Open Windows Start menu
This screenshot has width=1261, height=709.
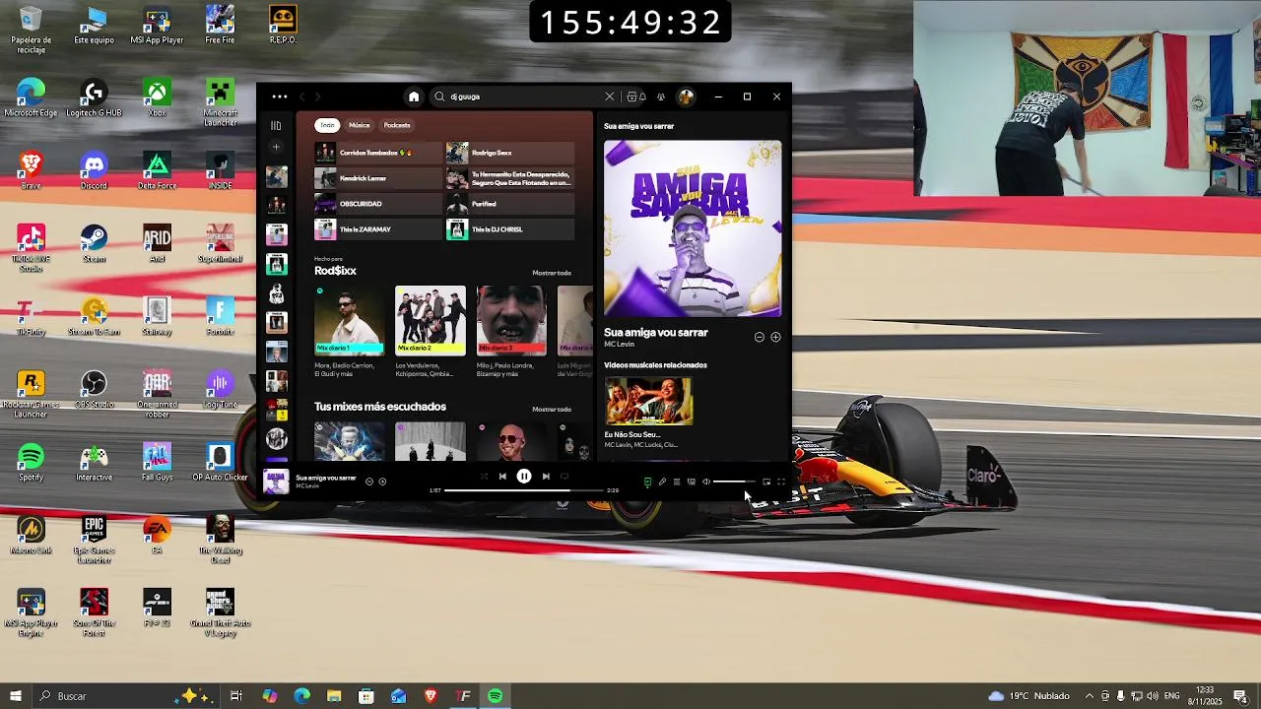coord(16,696)
